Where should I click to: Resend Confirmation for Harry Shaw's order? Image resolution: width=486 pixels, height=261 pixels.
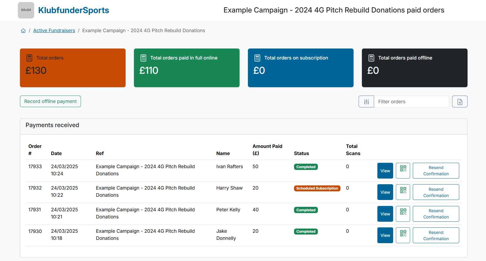(436, 192)
